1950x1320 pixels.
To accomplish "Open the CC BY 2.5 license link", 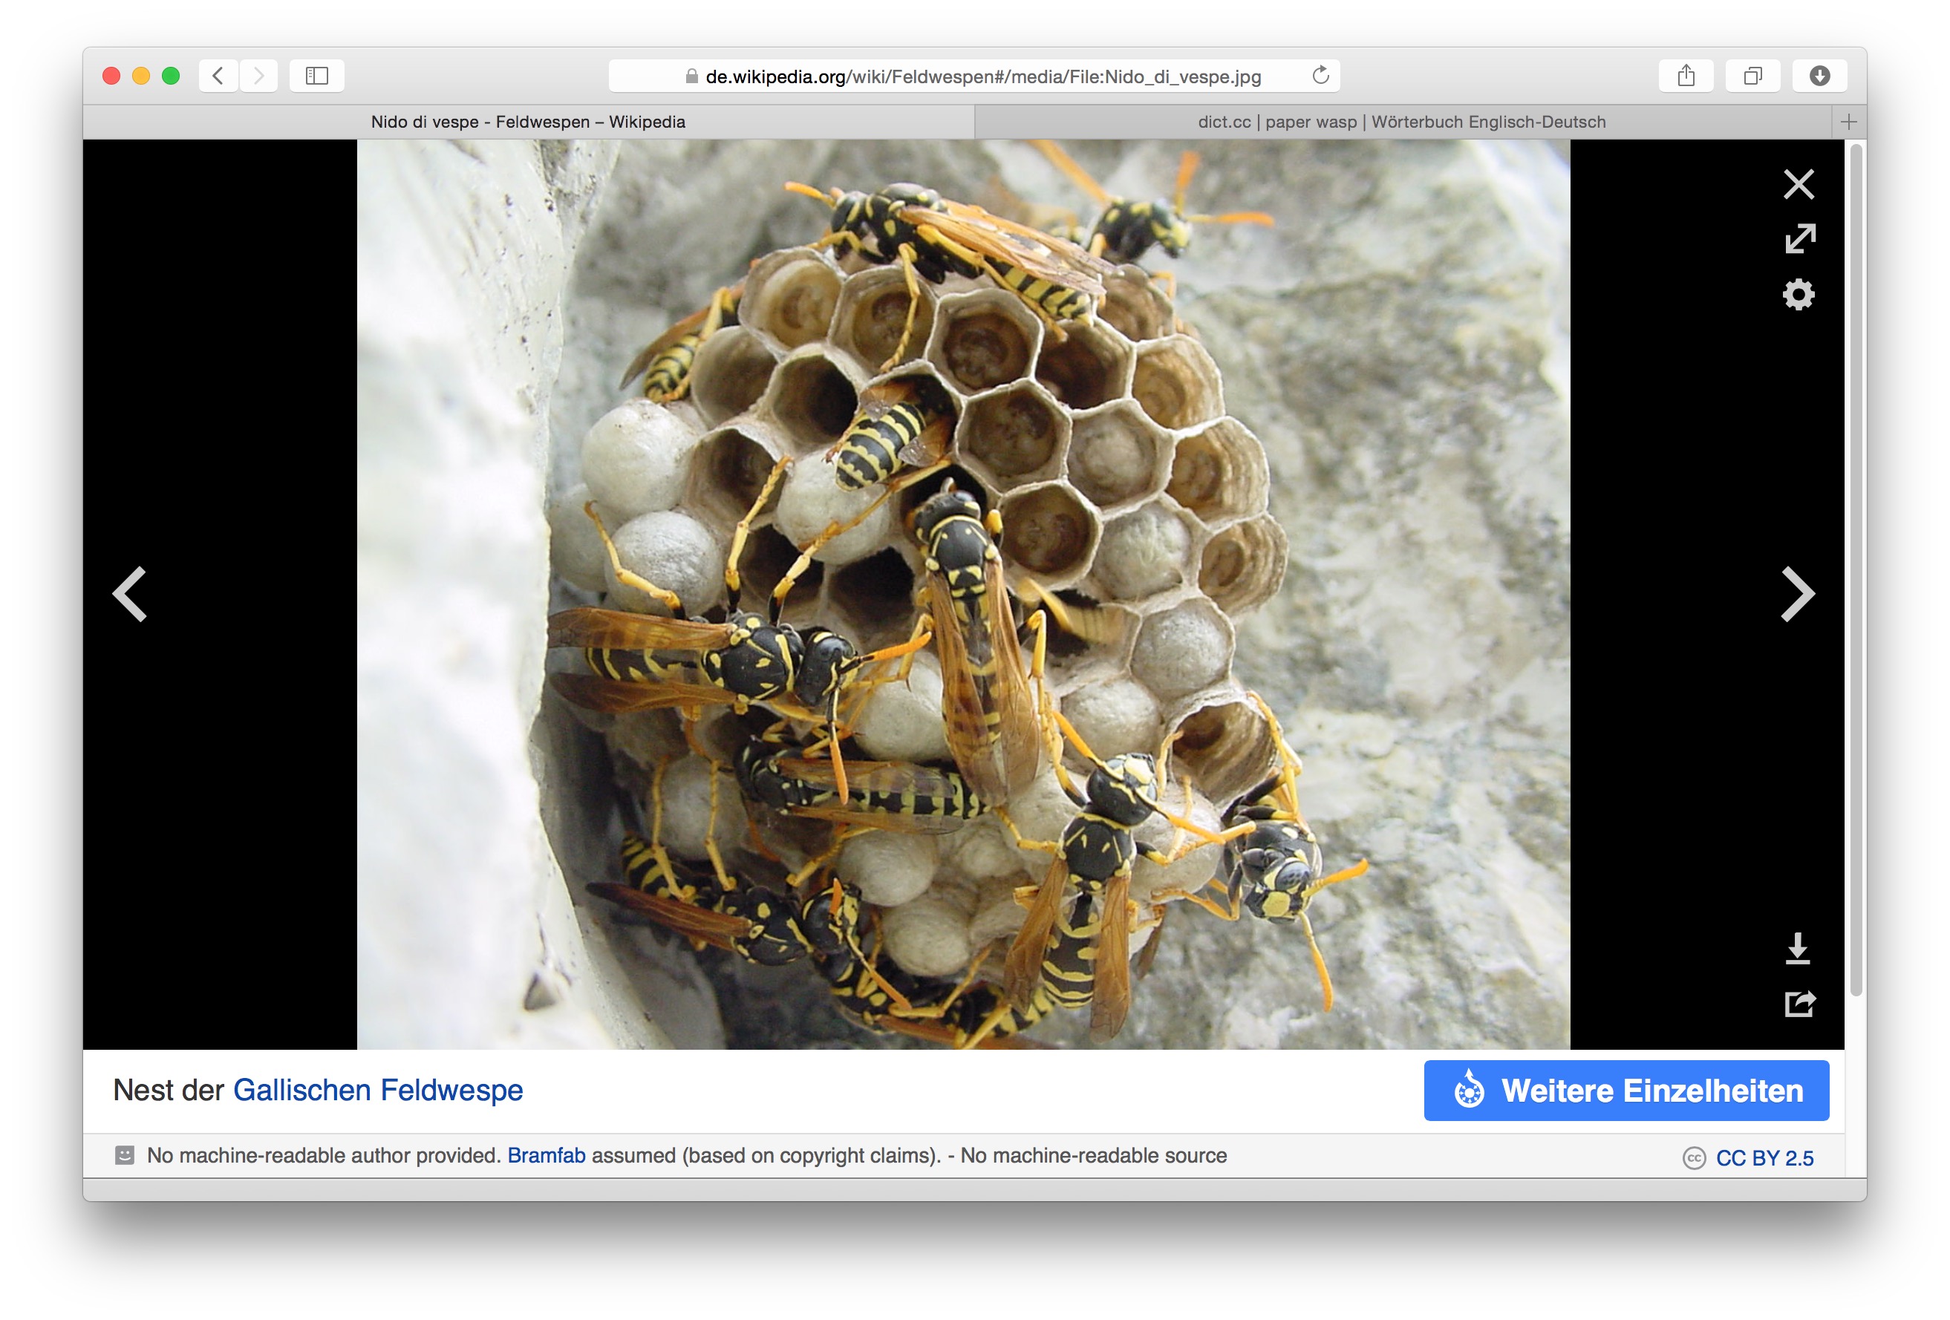I will [1764, 1157].
